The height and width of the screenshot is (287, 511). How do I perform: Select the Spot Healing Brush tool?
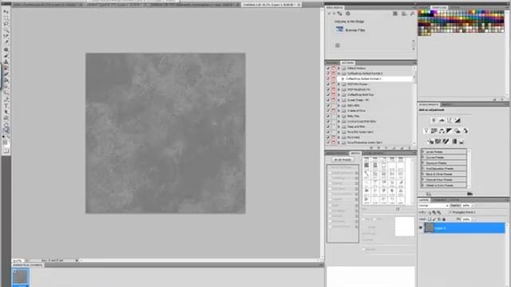pos(6,49)
